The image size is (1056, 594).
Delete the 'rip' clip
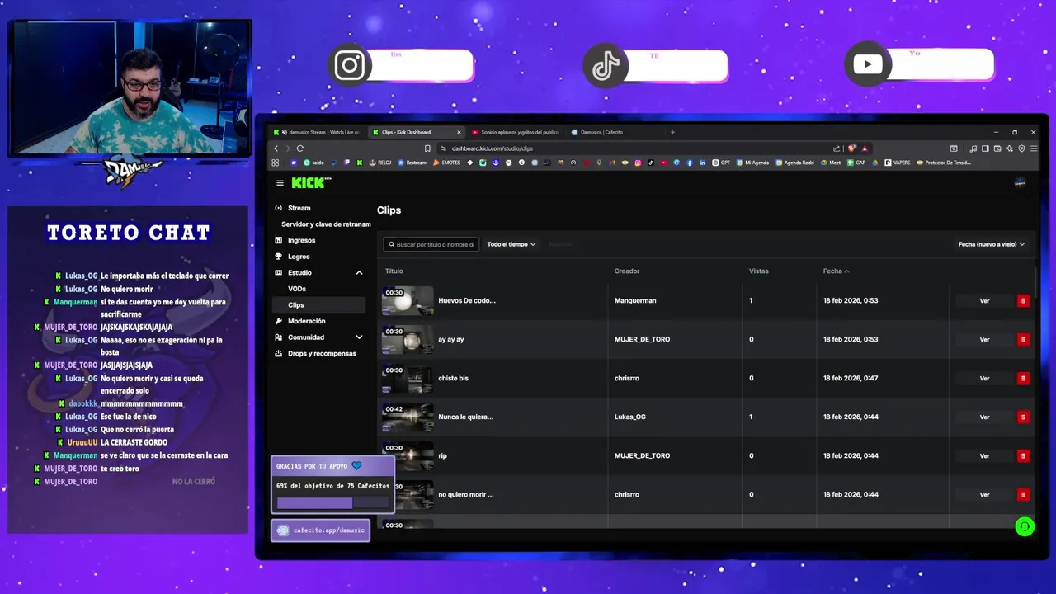point(1023,455)
